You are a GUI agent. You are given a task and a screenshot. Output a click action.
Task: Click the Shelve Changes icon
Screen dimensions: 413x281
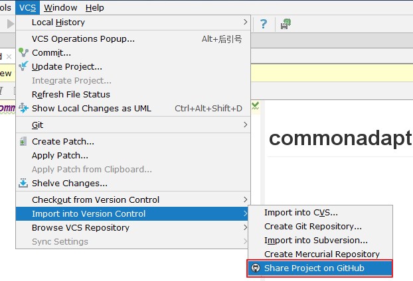tap(24, 183)
